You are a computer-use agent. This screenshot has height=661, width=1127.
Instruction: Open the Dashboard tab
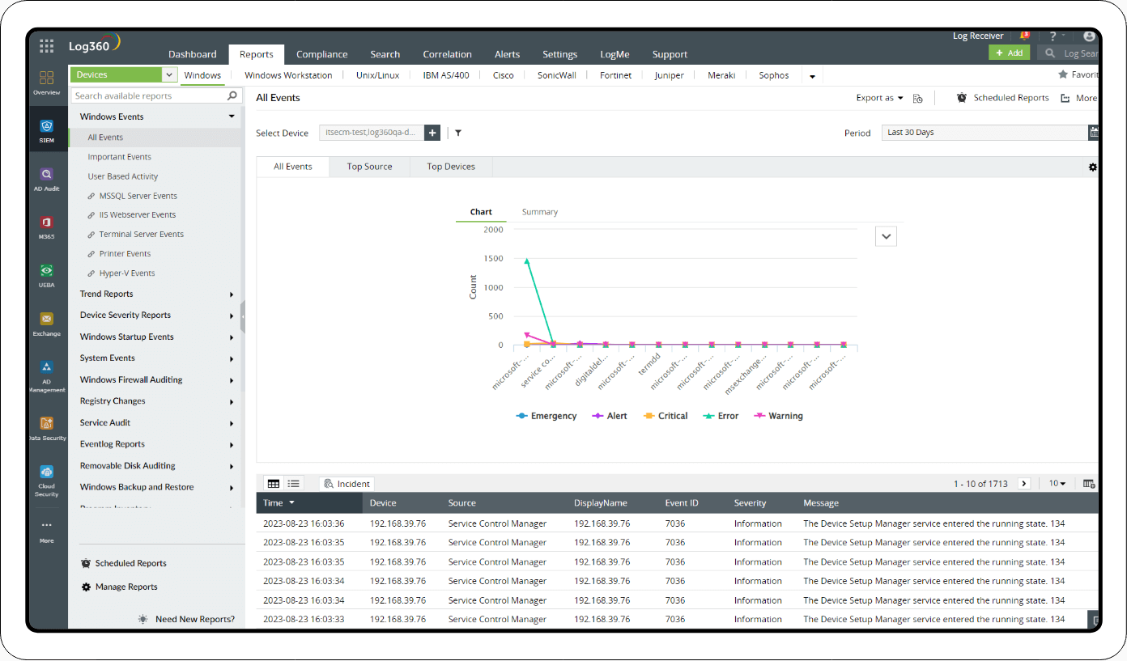193,54
